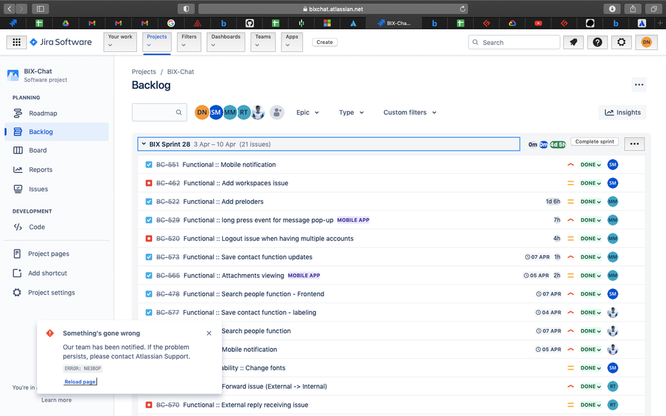Open the DONE status dropdown for BC-570
666x416 pixels.
click(x=591, y=405)
